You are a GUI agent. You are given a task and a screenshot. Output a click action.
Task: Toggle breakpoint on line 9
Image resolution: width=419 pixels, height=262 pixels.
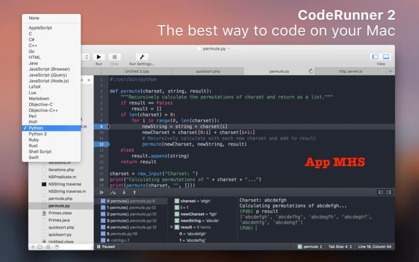[101, 126]
